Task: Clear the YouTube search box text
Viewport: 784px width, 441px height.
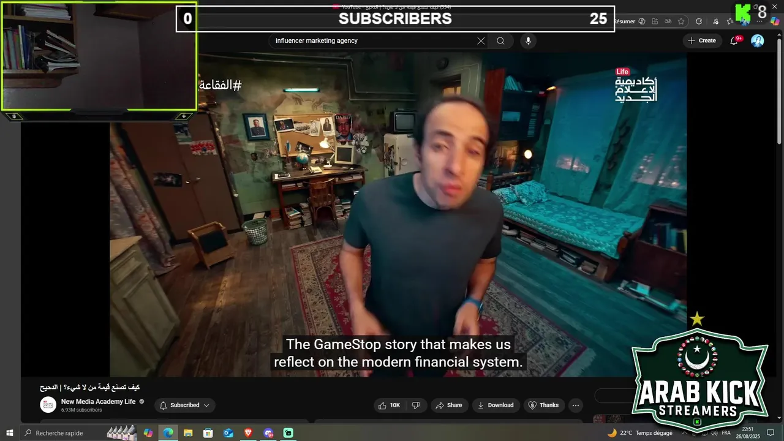Action: [x=481, y=41]
